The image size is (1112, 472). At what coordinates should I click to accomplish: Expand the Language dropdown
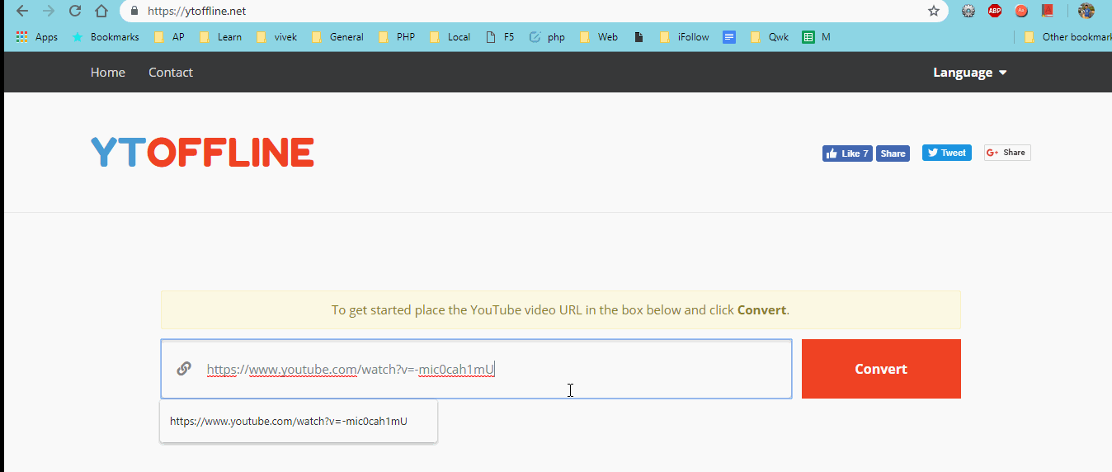[969, 73]
